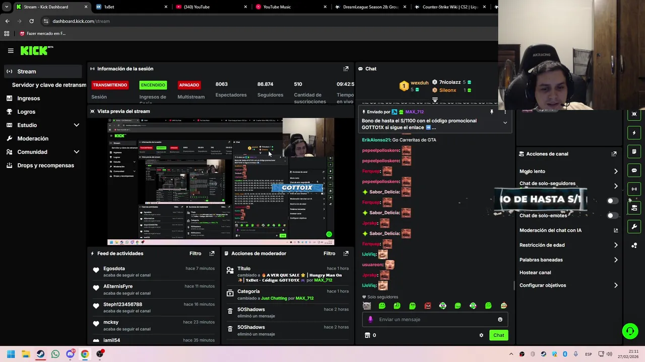645x362 pixels.
Task: Click Hostear canal
Action: (x=535, y=273)
